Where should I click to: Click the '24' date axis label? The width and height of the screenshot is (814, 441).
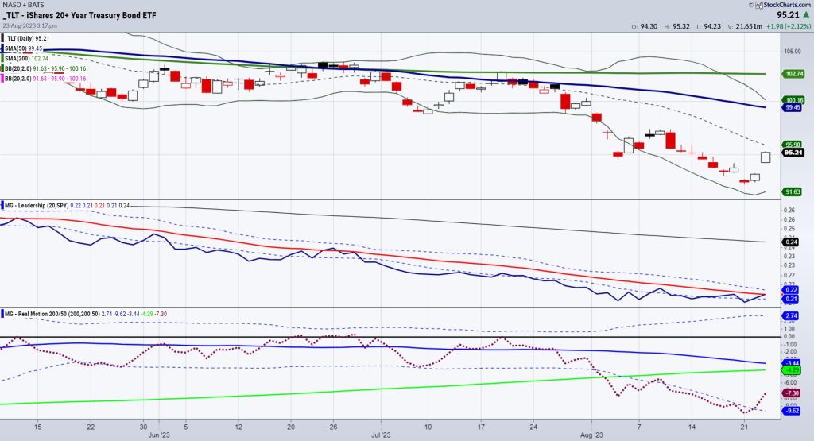(x=533, y=427)
